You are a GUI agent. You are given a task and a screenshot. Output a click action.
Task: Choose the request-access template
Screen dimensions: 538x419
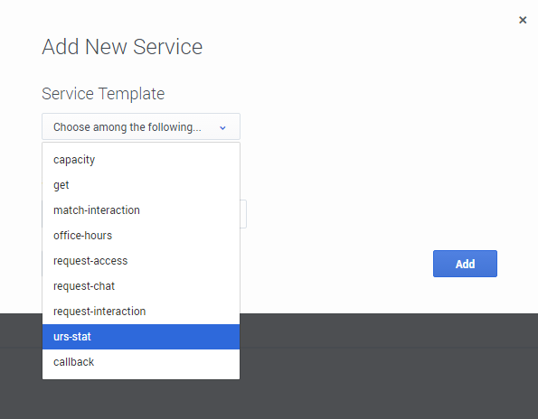coord(141,261)
